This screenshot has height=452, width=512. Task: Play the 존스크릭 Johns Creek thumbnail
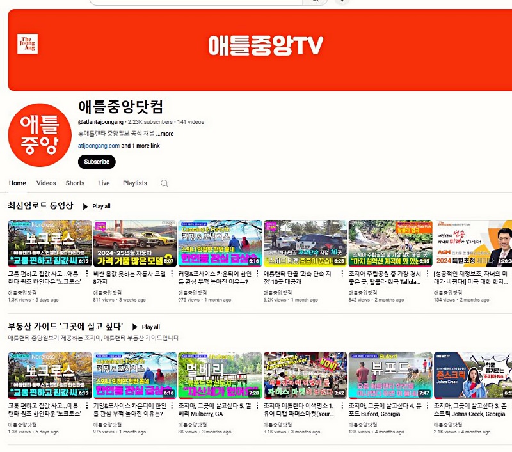tap(473, 375)
